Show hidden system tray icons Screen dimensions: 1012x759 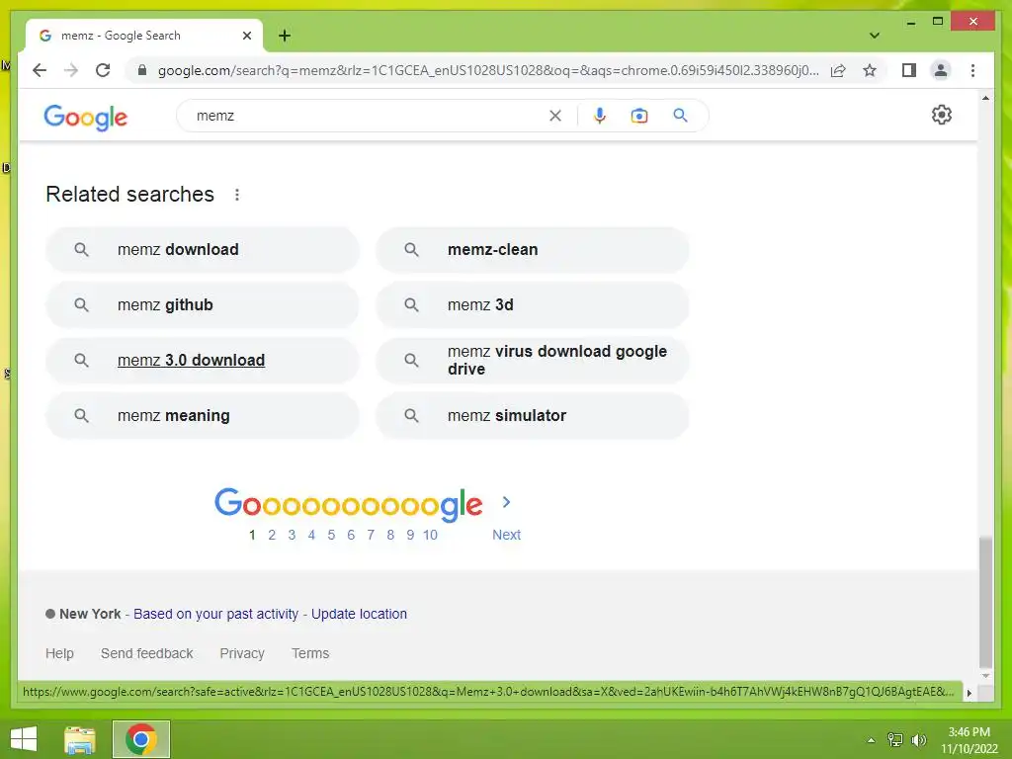click(x=871, y=740)
